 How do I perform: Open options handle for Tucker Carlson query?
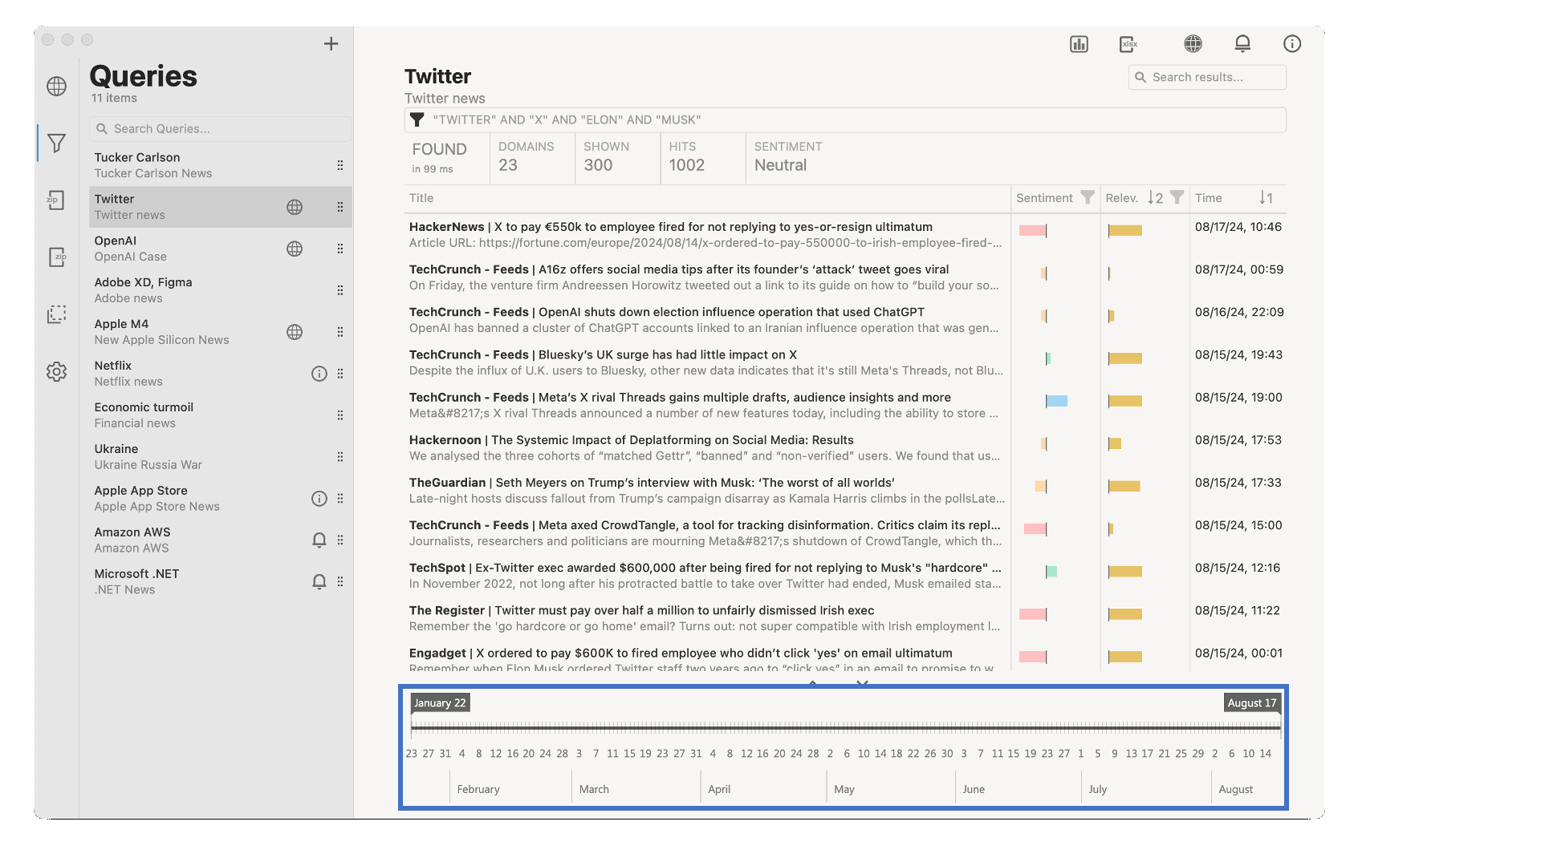(340, 165)
